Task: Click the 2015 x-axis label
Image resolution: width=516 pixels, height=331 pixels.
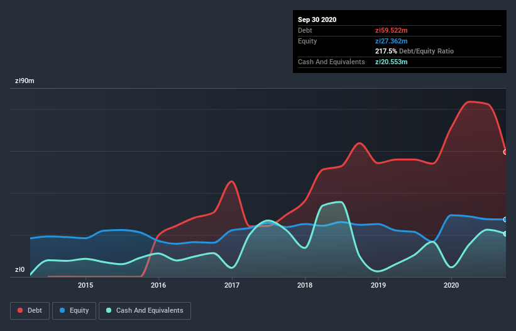Action: pos(85,285)
